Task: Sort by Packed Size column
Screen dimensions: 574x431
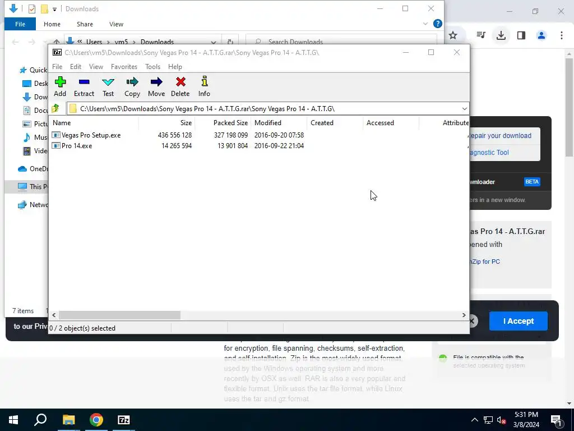Action: coord(223,123)
